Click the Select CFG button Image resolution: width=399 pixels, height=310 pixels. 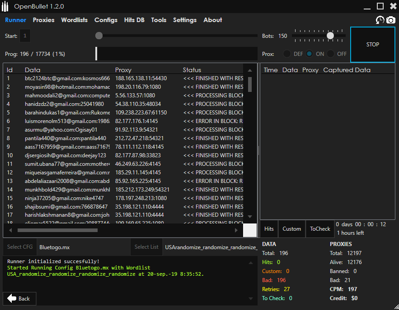click(20, 247)
